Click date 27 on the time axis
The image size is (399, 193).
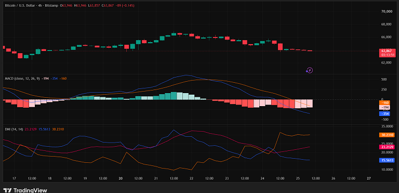369,178
